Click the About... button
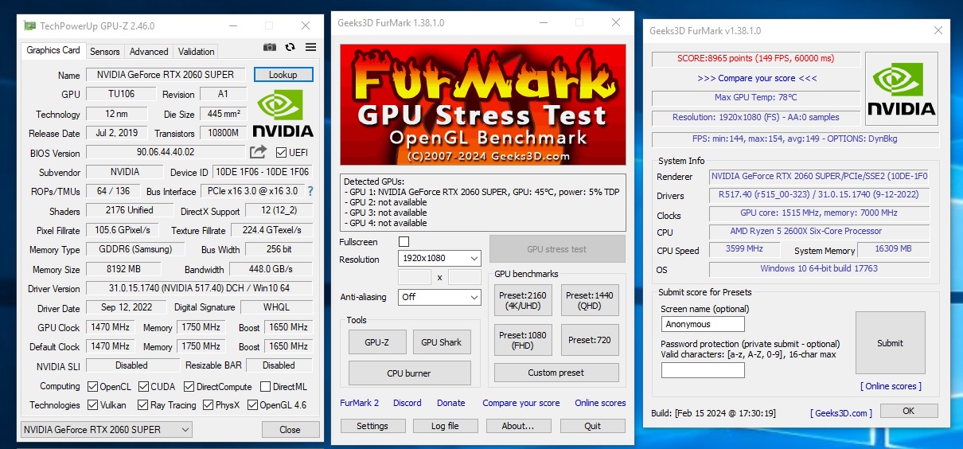 point(518,426)
